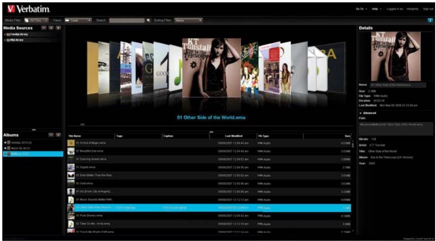Click the green music note cover in cover flow
Screen dimensions: 436x241
(x=176, y=68)
